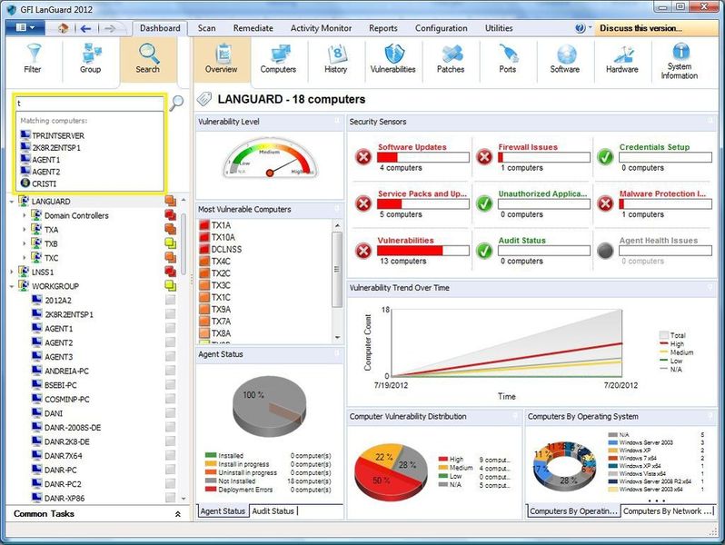Select TX1A in Most Vulnerable Computers

(221, 225)
